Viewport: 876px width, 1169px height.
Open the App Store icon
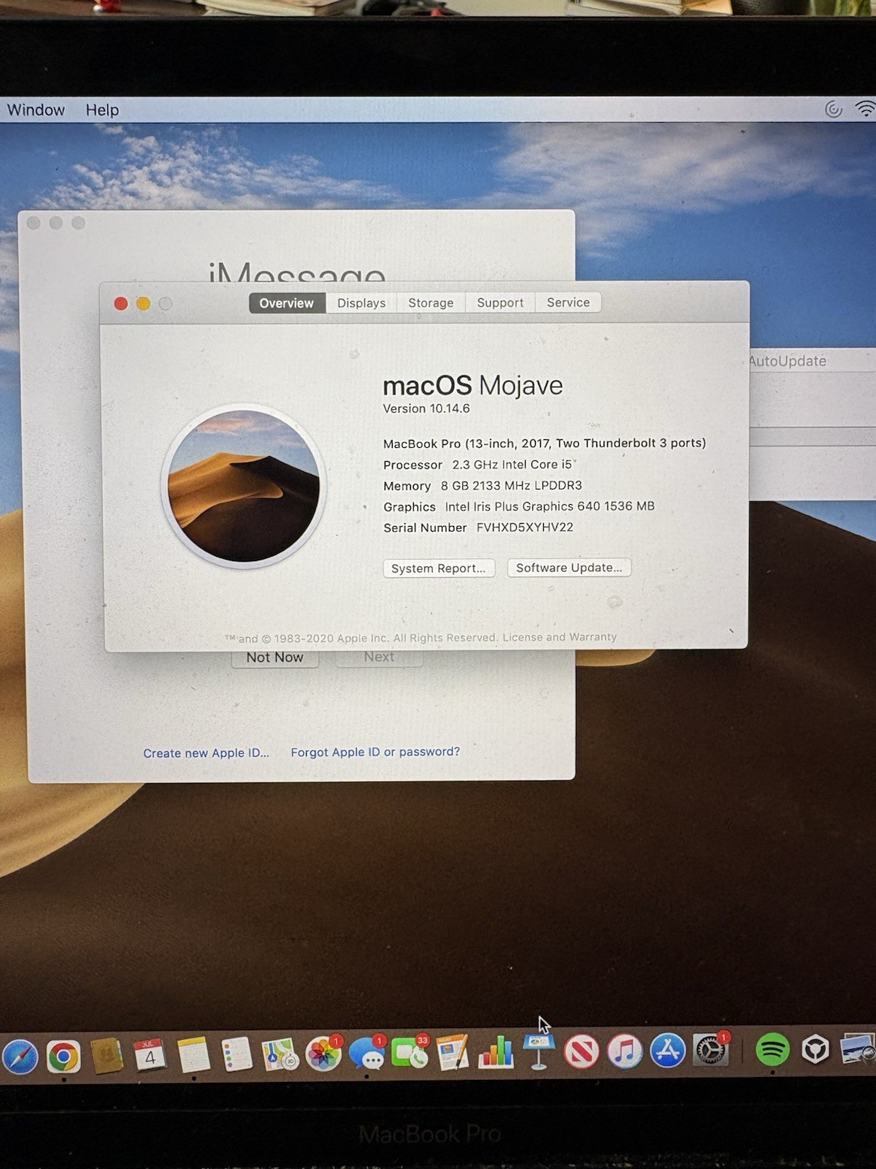[668, 1051]
